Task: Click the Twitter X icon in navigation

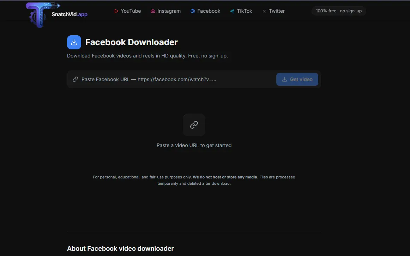Action: (264, 11)
